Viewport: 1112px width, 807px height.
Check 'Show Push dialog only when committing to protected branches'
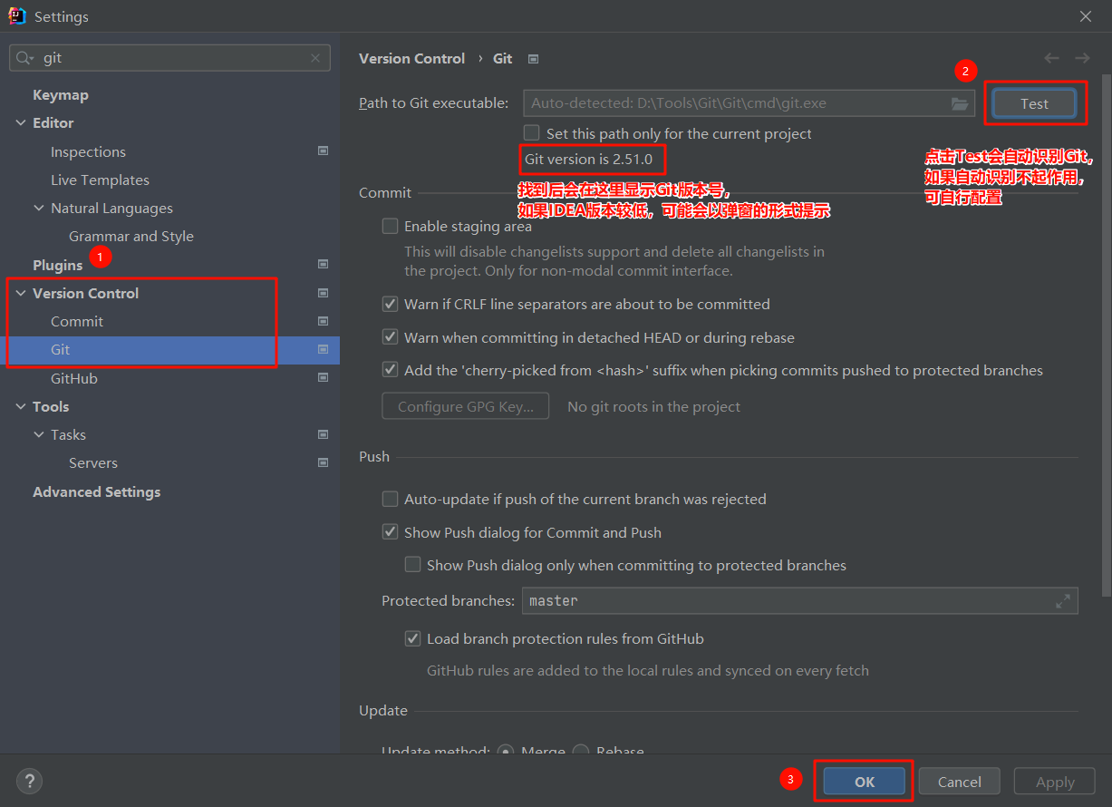[x=412, y=565]
